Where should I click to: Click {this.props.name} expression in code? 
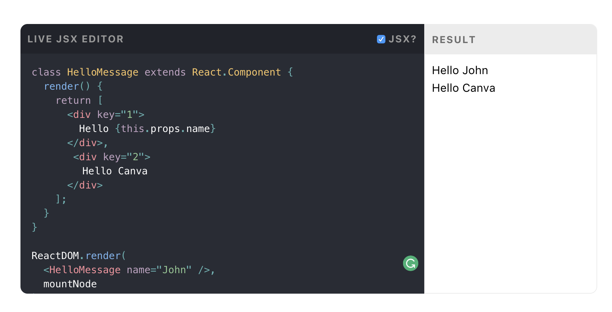[165, 129]
